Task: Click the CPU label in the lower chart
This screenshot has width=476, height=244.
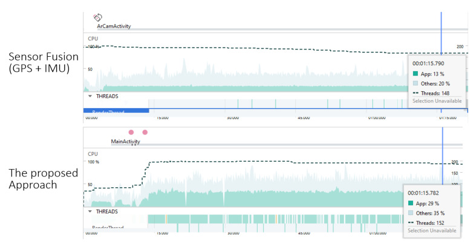Action: click(93, 154)
